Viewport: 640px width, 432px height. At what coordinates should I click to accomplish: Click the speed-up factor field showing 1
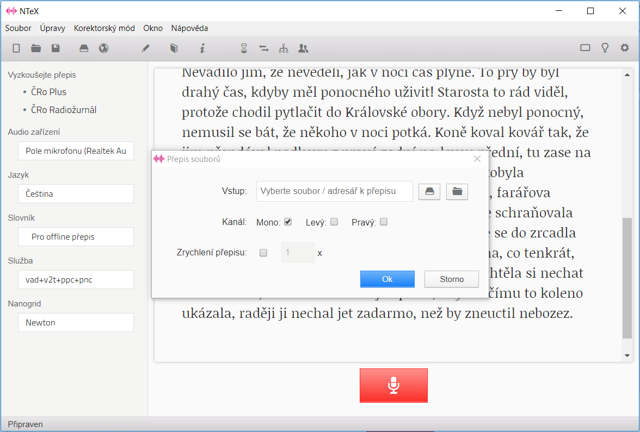tap(298, 253)
